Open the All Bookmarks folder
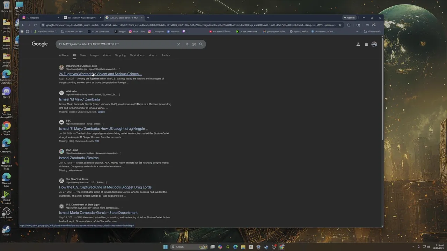 (x=373, y=31)
